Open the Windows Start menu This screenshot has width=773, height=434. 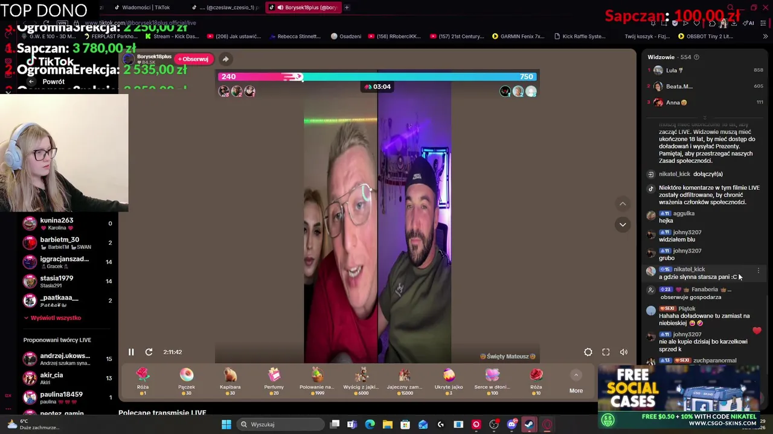226,424
